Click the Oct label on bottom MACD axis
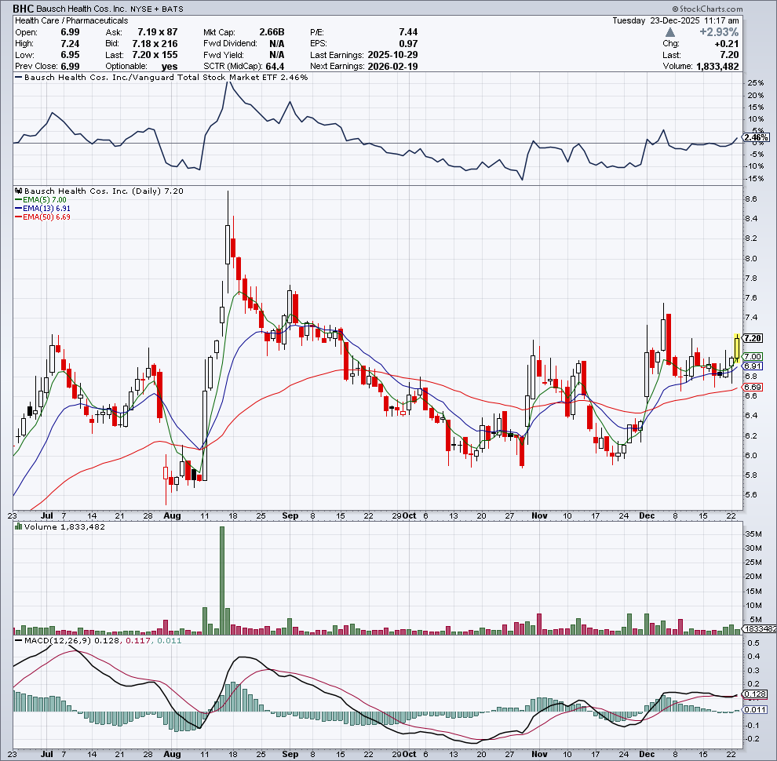777x761 pixels. point(410,754)
